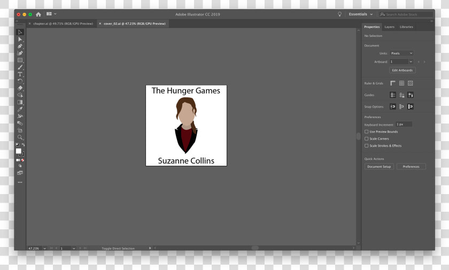Switch to chapter.ai document tab

tap(63, 24)
